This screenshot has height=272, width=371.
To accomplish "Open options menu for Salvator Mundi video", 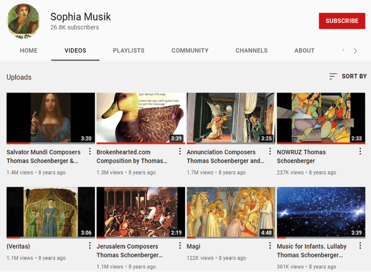I will click(90, 151).
